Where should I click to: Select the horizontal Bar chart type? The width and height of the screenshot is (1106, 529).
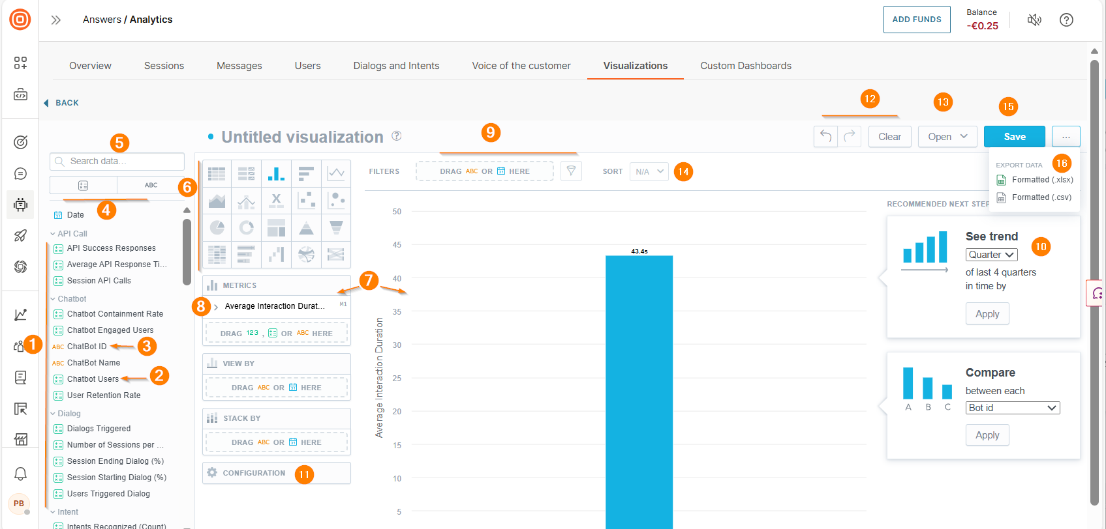click(306, 173)
